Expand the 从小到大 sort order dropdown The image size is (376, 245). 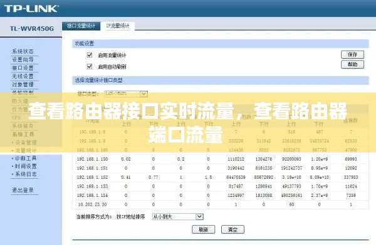click(x=178, y=217)
